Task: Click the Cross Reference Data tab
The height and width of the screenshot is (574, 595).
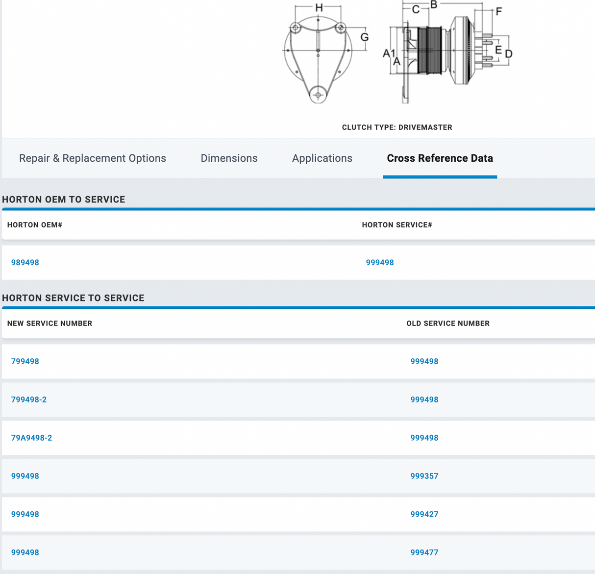Action: click(x=440, y=158)
